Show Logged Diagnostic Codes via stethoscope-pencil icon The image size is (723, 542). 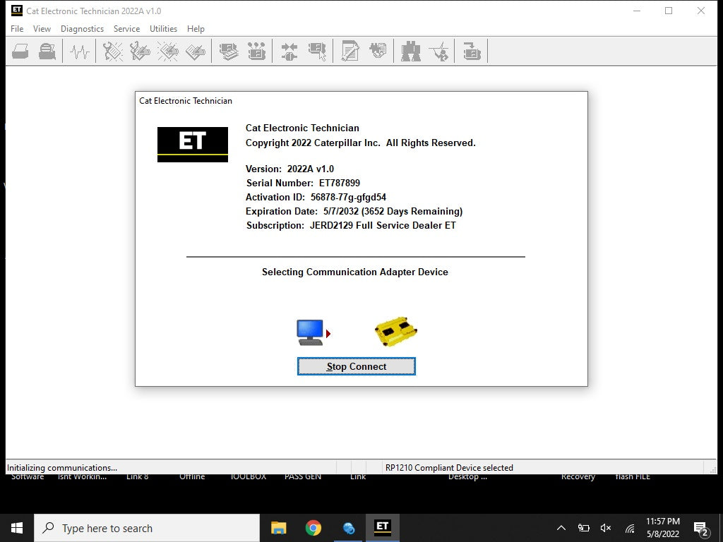(x=140, y=51)
